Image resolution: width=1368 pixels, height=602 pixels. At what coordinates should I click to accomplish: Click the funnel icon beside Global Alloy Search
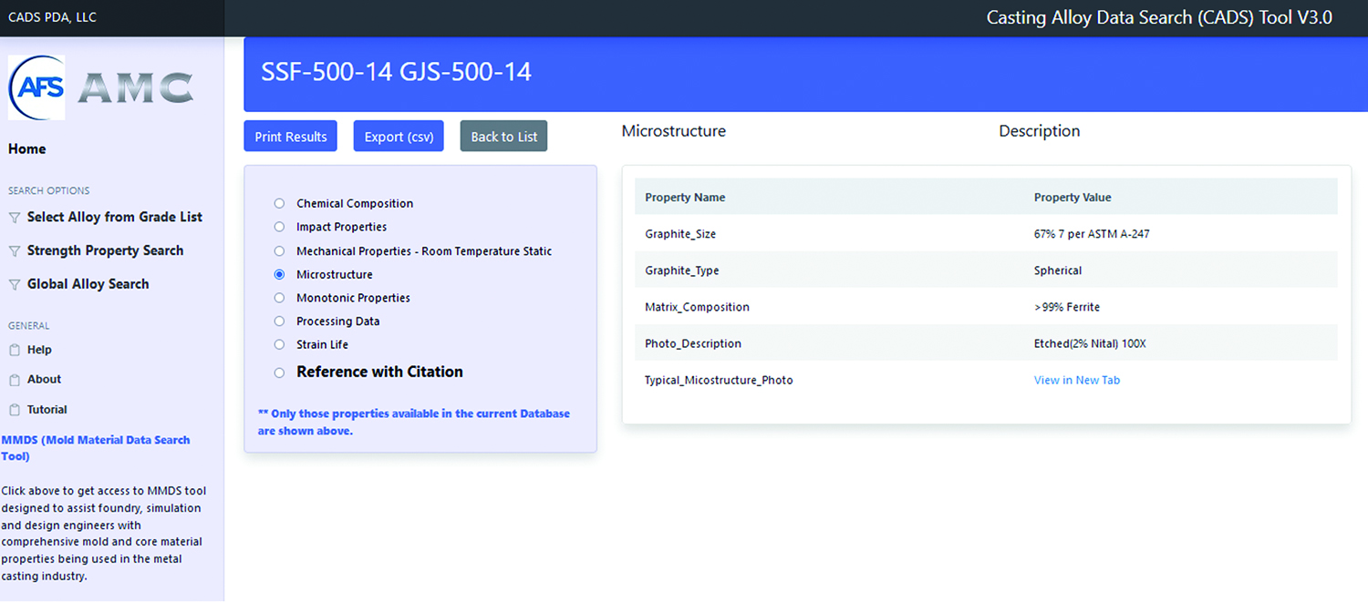click(x=14, y=285)
